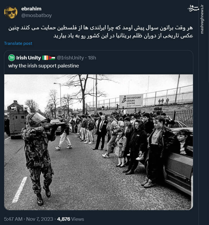Click the Mashregh logo watermark
209x225 pixels.
[193, 8]
